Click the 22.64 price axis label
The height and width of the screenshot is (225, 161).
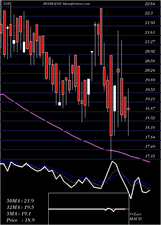point(150,4)
